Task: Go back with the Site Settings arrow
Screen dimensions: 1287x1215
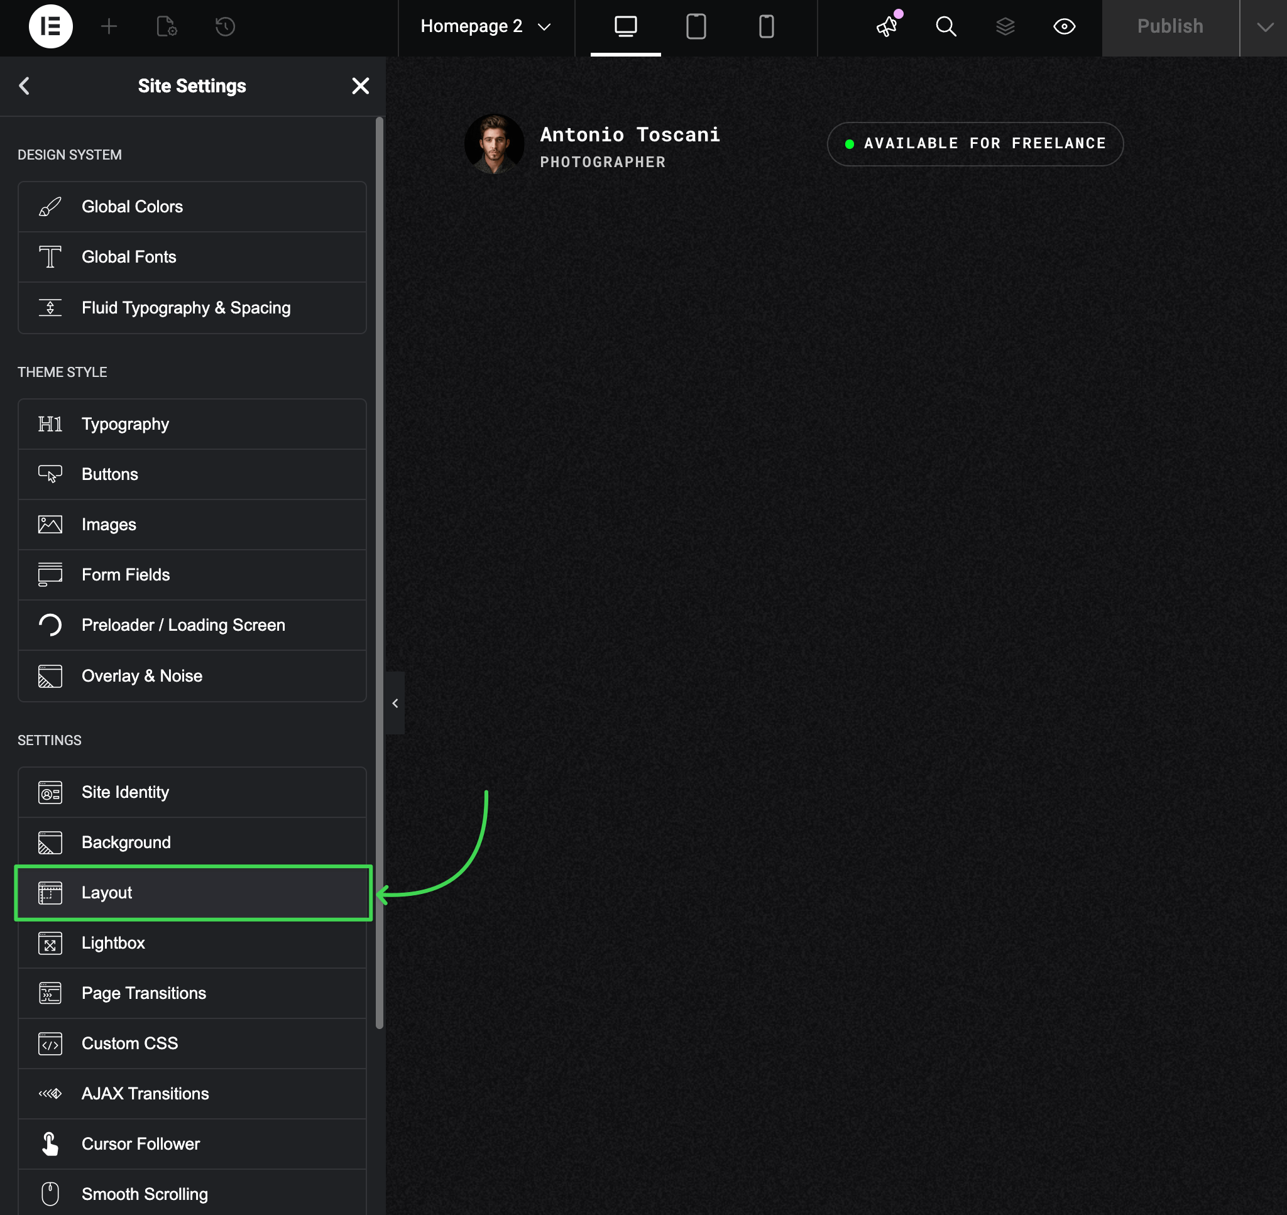Action: coord(25,85)
